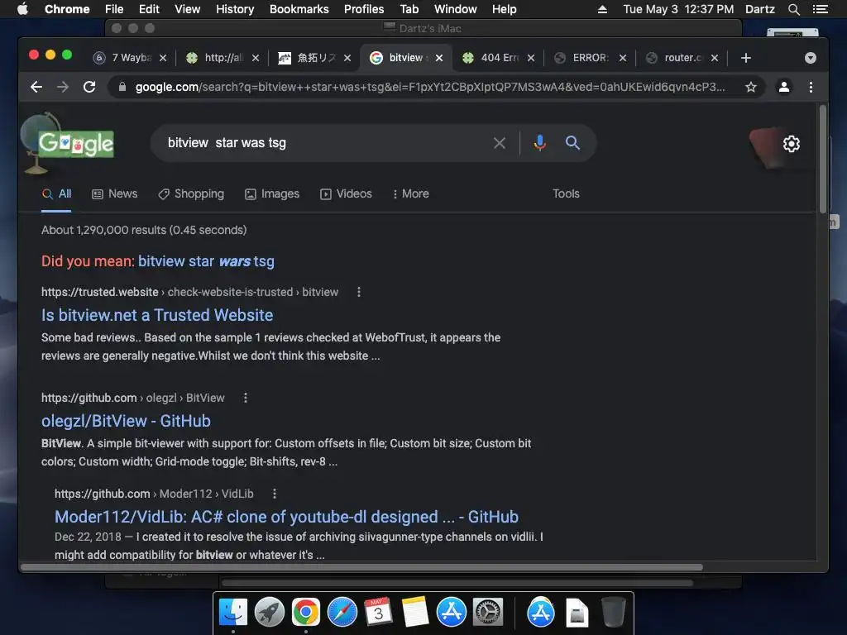Image resolution: width=847 pixels, height=635 pixels.
Task: Open Calendar from the Dock
Action: pyautogui.click(x=378, y=613)
